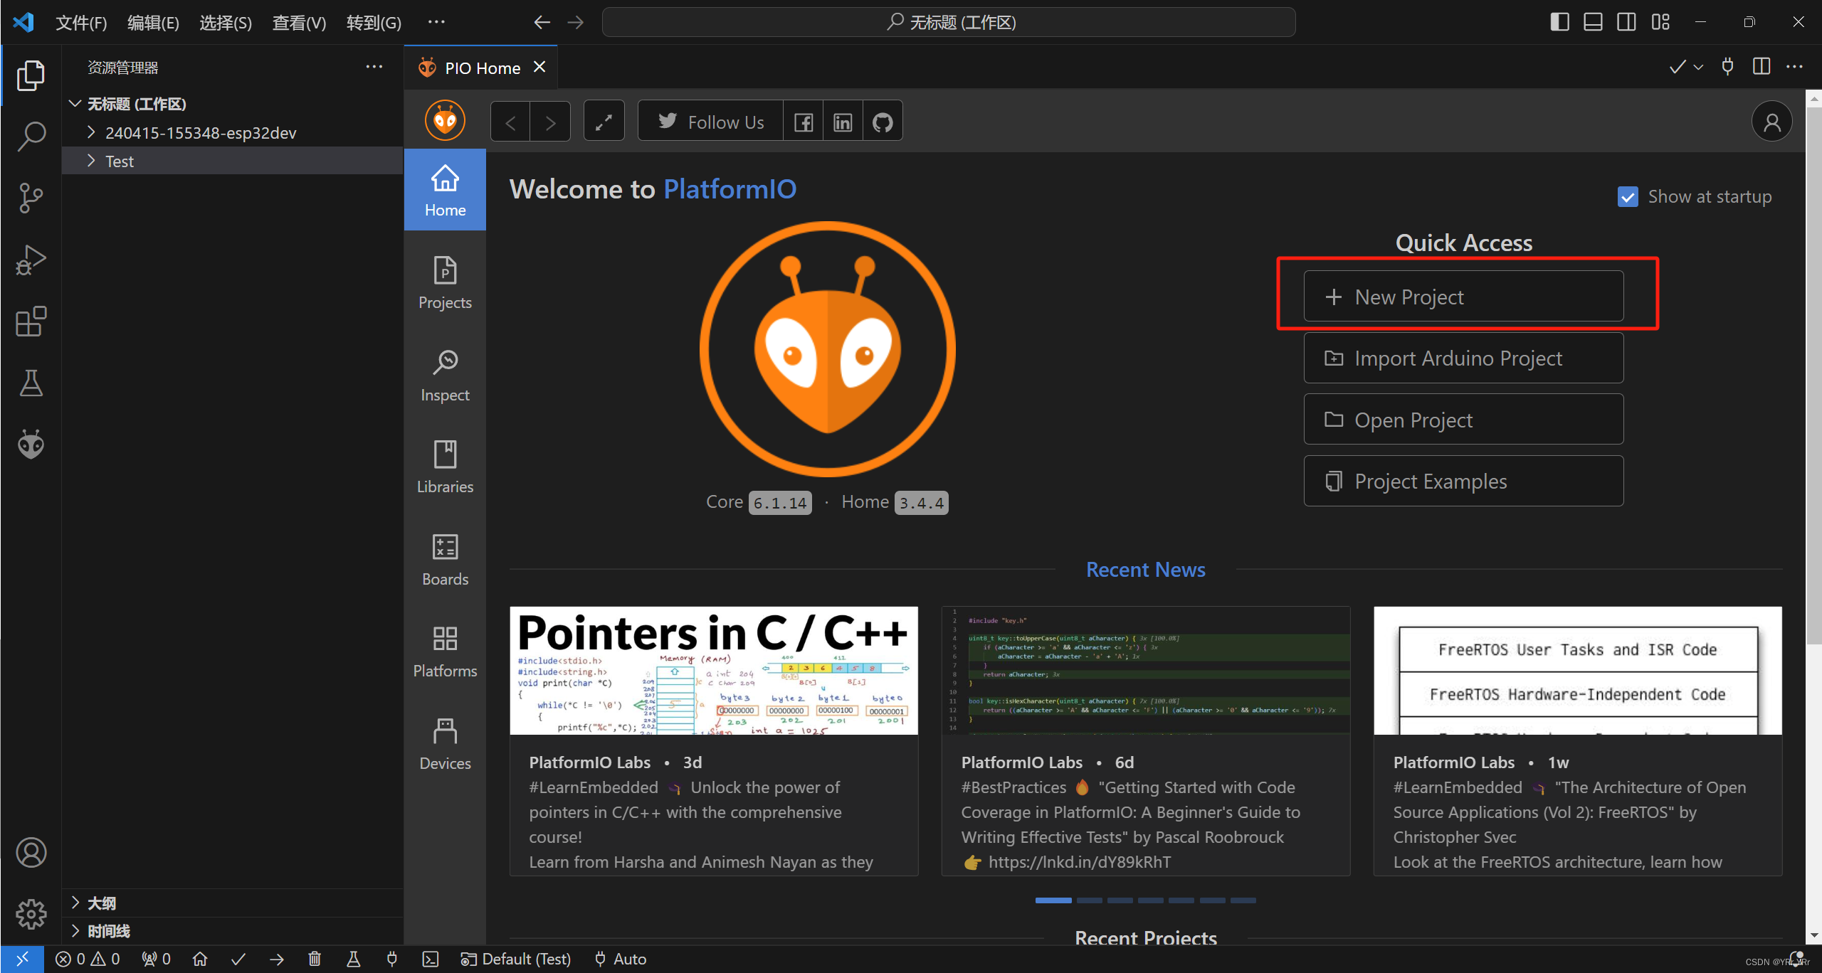Expand the 240415-155348-esp32dev folder
This screenshot has height=973, width=1822.
pyautogui.click(x=200, y=133)
